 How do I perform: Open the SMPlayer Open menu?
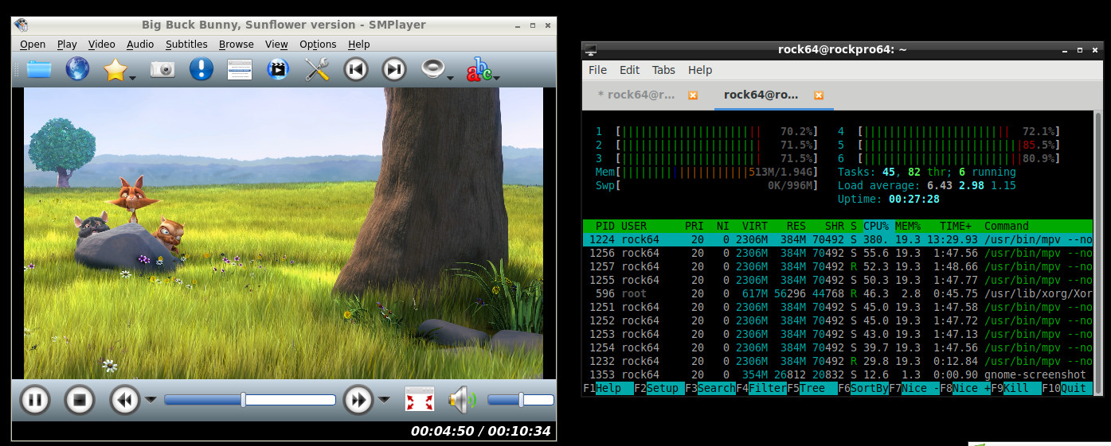[x=33, y=45]
